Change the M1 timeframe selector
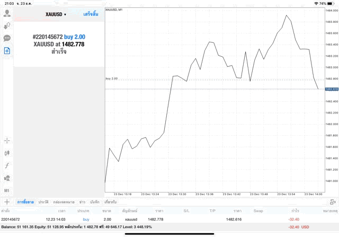 [x=7, y=190]
